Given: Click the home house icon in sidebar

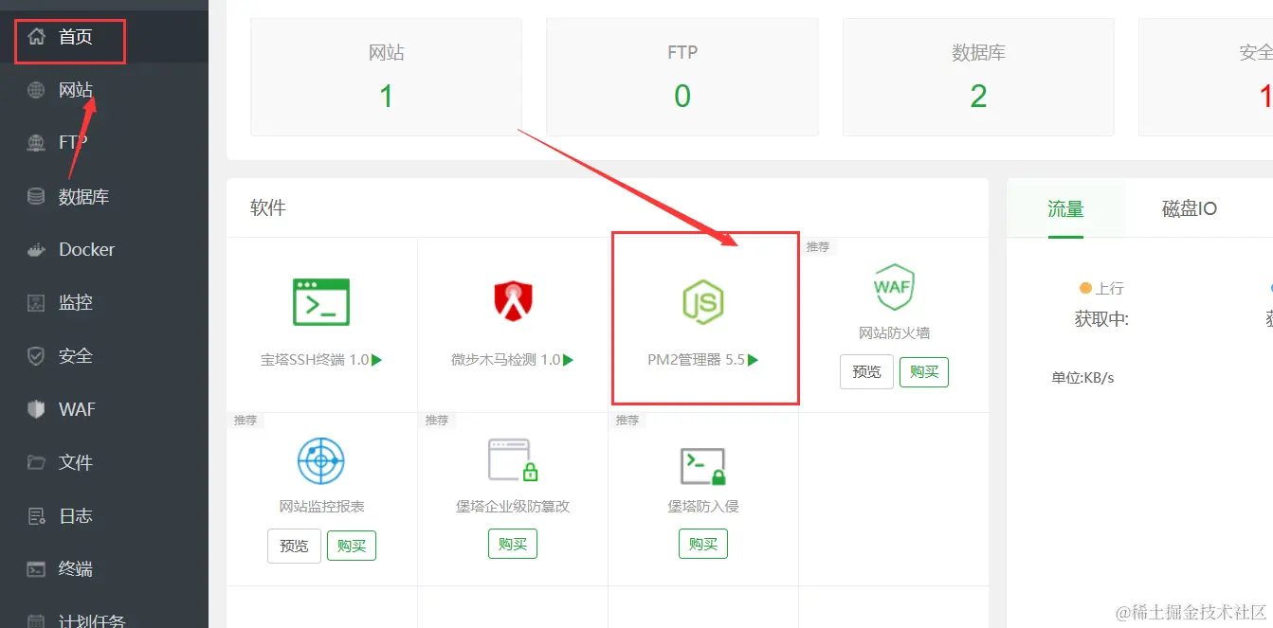Looking at the screenshot, I should click(x=36, y=37).
